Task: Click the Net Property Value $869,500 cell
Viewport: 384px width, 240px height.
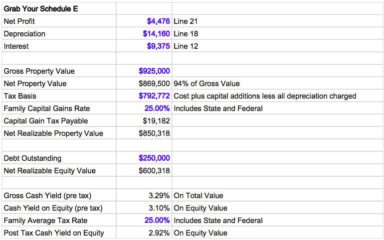Action: point(155,84)
